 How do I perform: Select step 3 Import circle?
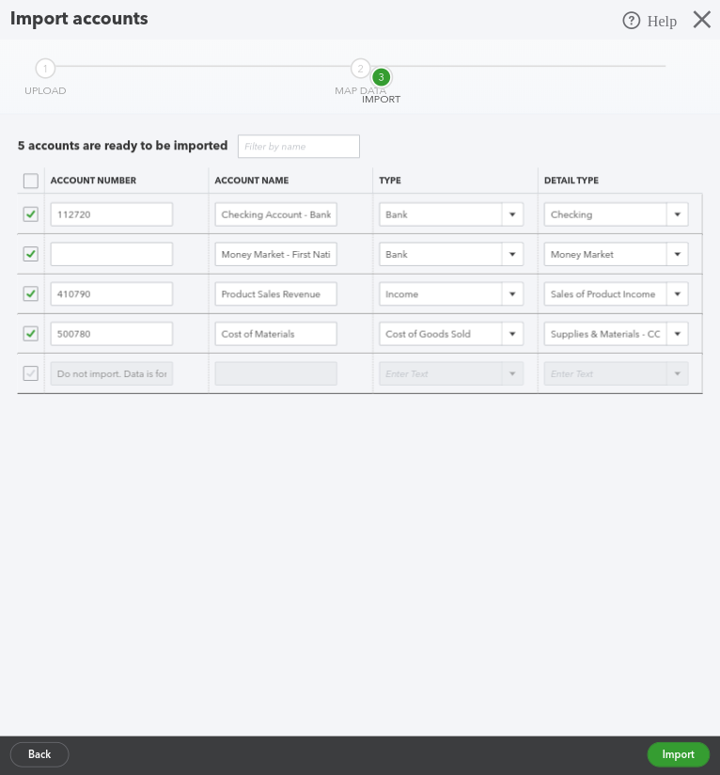click(382, 77)
